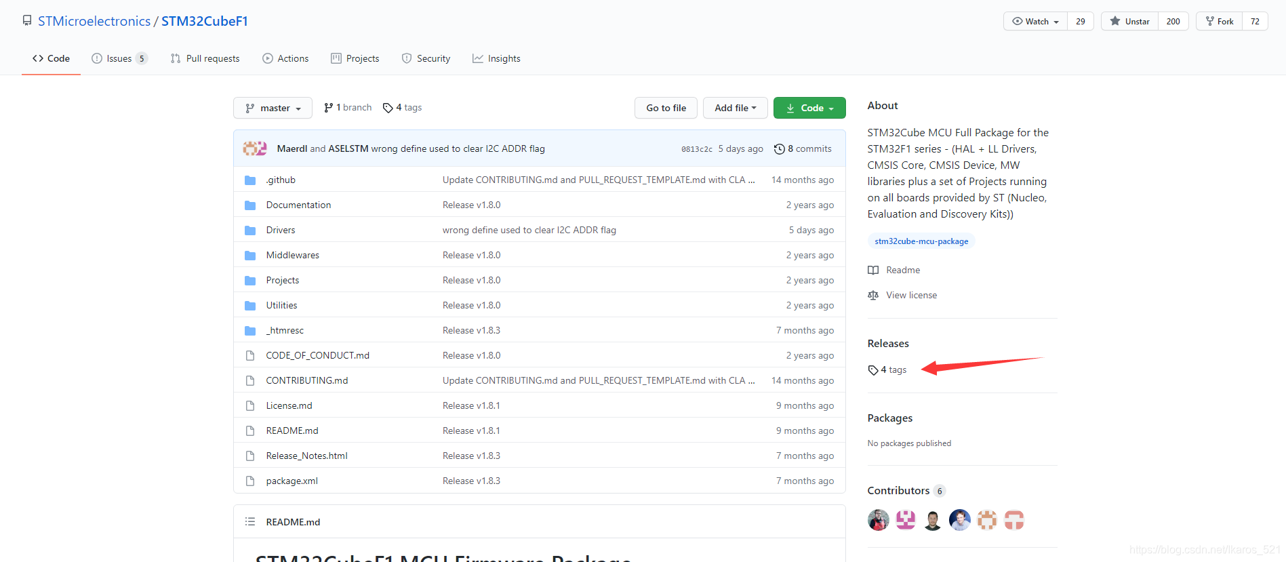This screenshot has height=562, width=1286.
Task: Click the Go to file button
Action: pos(666,108)
